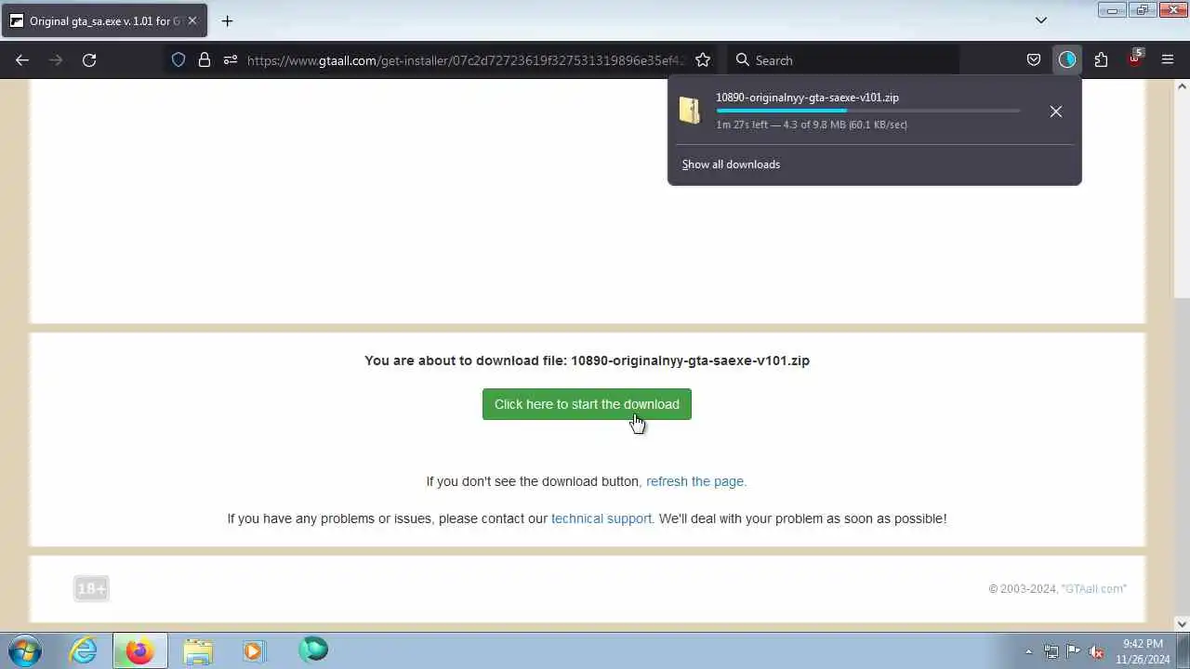This screenshot has width=1190, height=669.
Task: List all tabs dropdown arrow
Action: 1041,20
